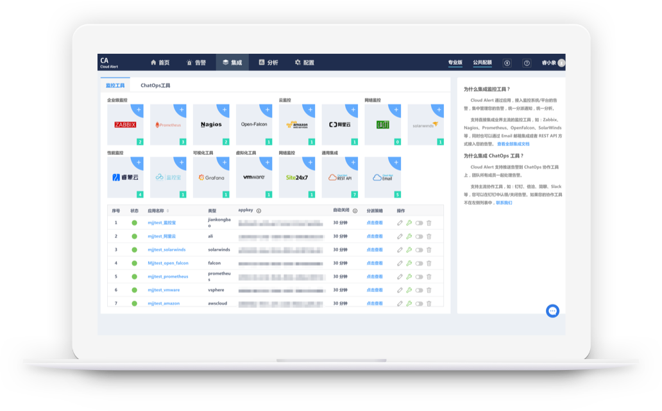662x411 pixels.
Task: Add an 阿里云 integration via its plus icon
Action: click(x=353, y=109)
